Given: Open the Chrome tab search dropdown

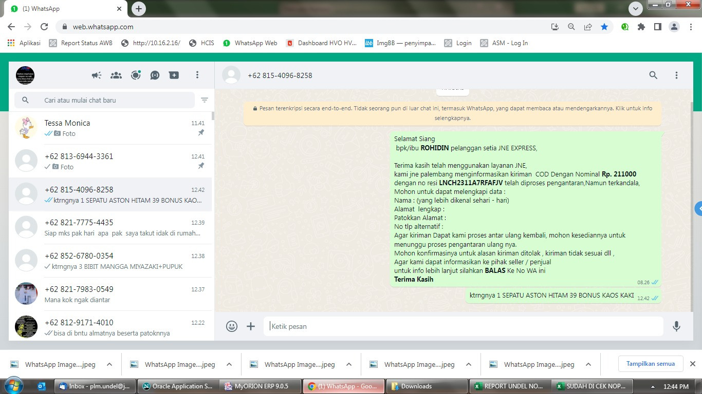Looking at the screenshot, I should 636,9.
